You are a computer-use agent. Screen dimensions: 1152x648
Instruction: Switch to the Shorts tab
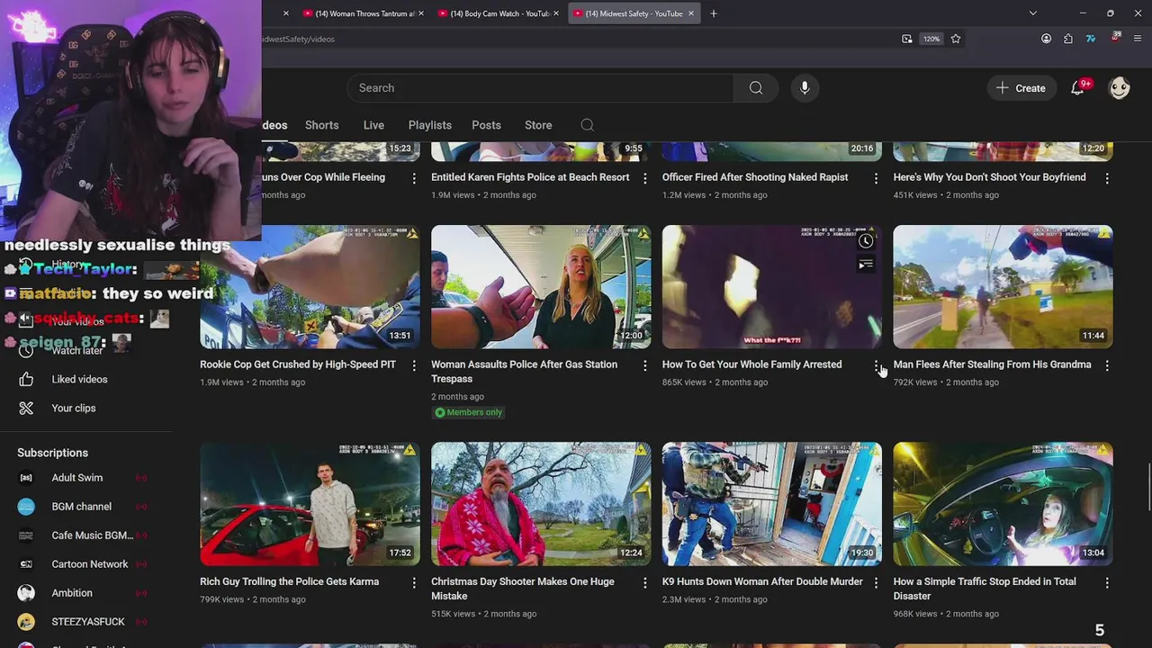[x=321, y=125]
